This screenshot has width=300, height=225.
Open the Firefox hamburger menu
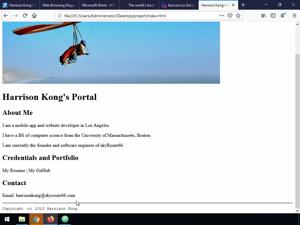tap(294, 16)
